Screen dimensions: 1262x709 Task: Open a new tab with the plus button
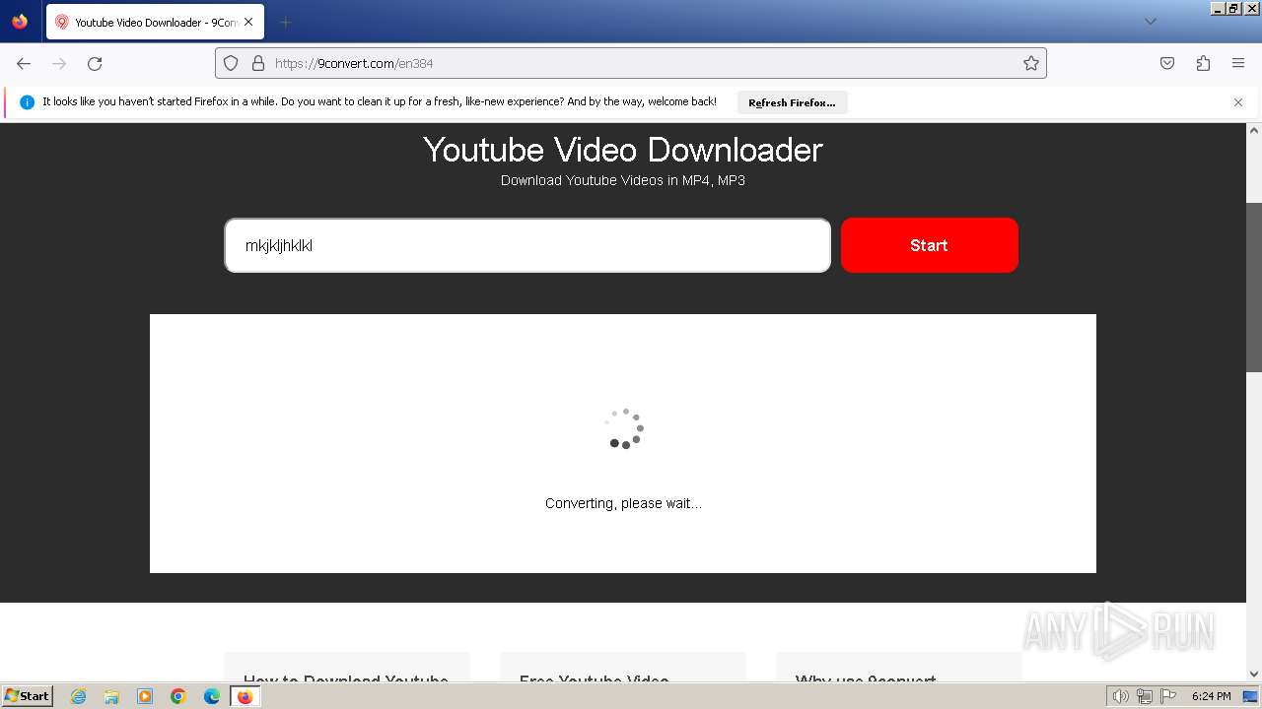pos(285,22)
